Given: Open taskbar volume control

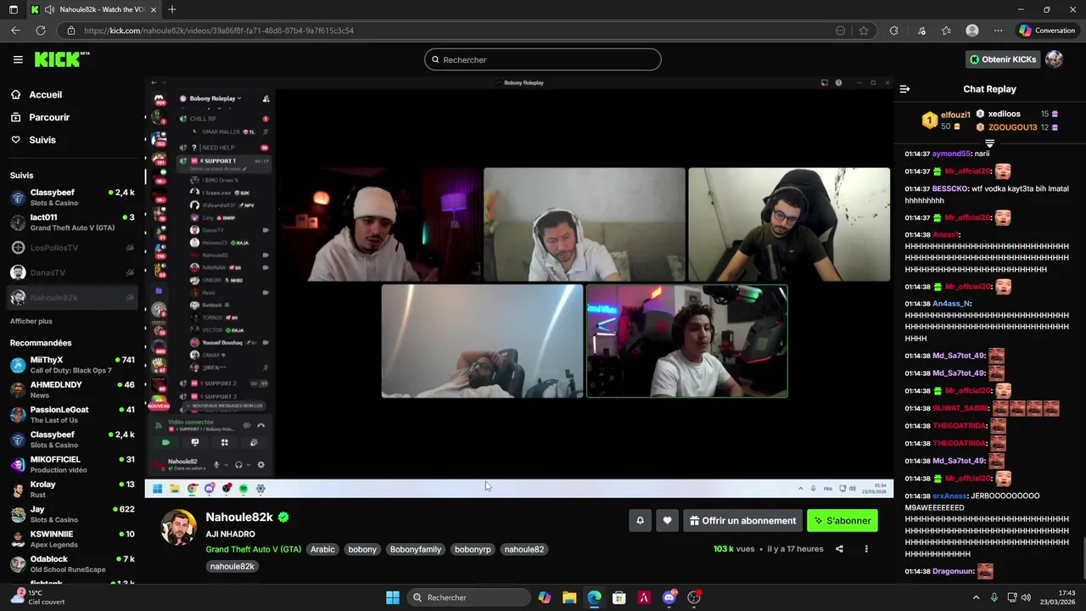Looking at the screenshot, I should pyautogui.click(x=1026, y=597).
